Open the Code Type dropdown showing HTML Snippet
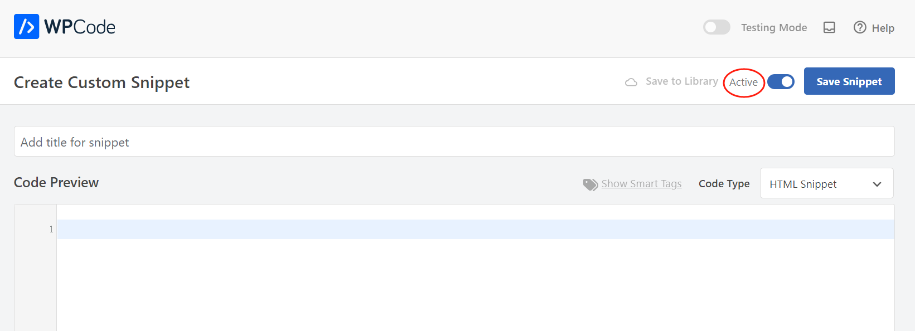The width and height of the screenshot is (915, 331). tap(826, 184)
